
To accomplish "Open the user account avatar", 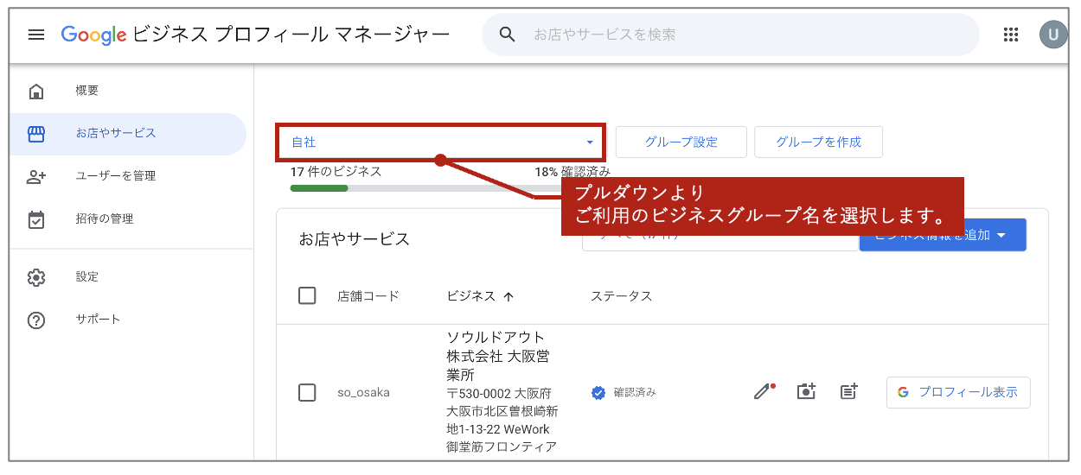I will click(x=1052, y=35).
